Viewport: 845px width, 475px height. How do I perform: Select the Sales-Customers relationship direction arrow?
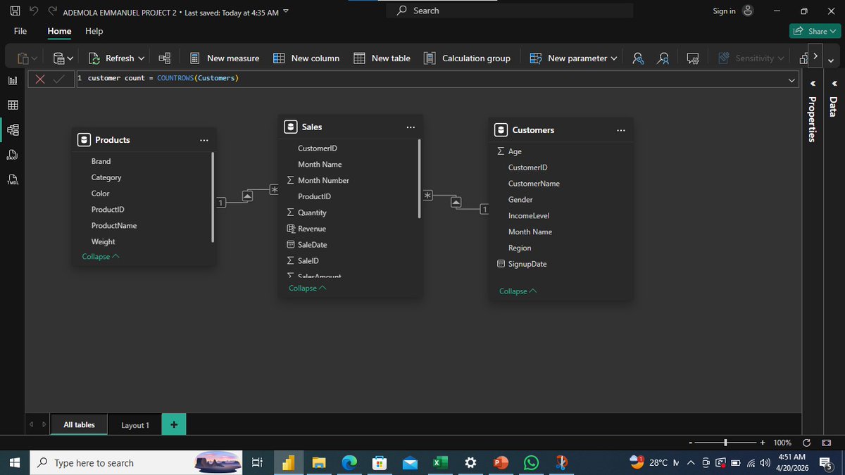tap(456, 202)
